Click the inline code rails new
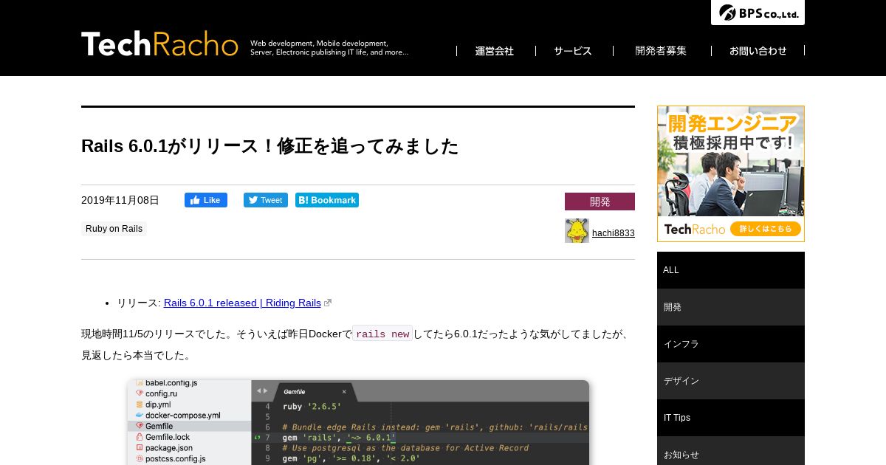 tap(382, 334)
